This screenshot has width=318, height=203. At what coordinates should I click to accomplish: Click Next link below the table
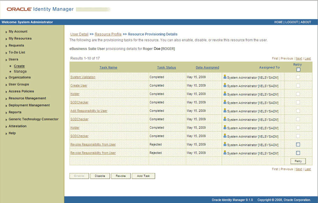coord(299,169)
